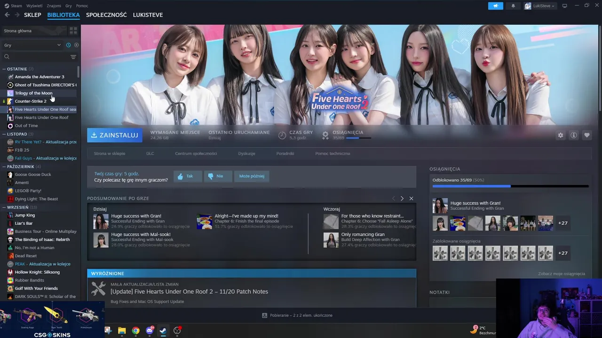Open Huge success with Gran achievement icon
This screenshot has width=602, height=338.
pyautogui.click(x=101, y=222)
